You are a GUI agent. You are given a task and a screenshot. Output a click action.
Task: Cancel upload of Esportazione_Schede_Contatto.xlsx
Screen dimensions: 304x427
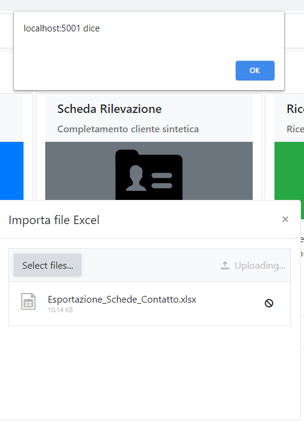pyautogui.click(x=269, y=303)
